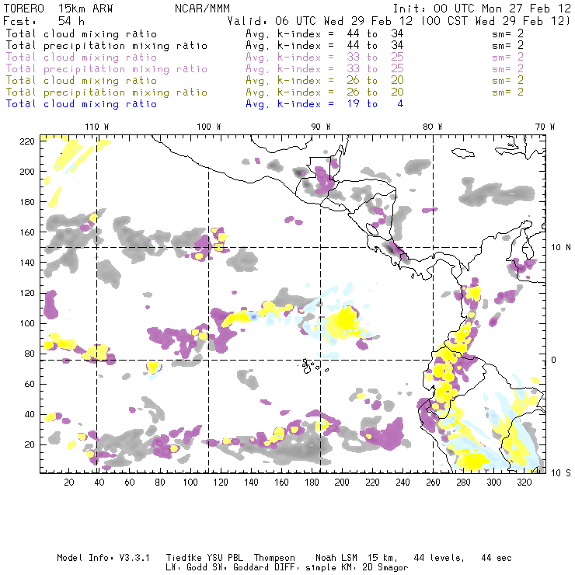Click the "10 S" latitude label
Viewport: 575px width, 575px height.
click(x=561, y=472)
